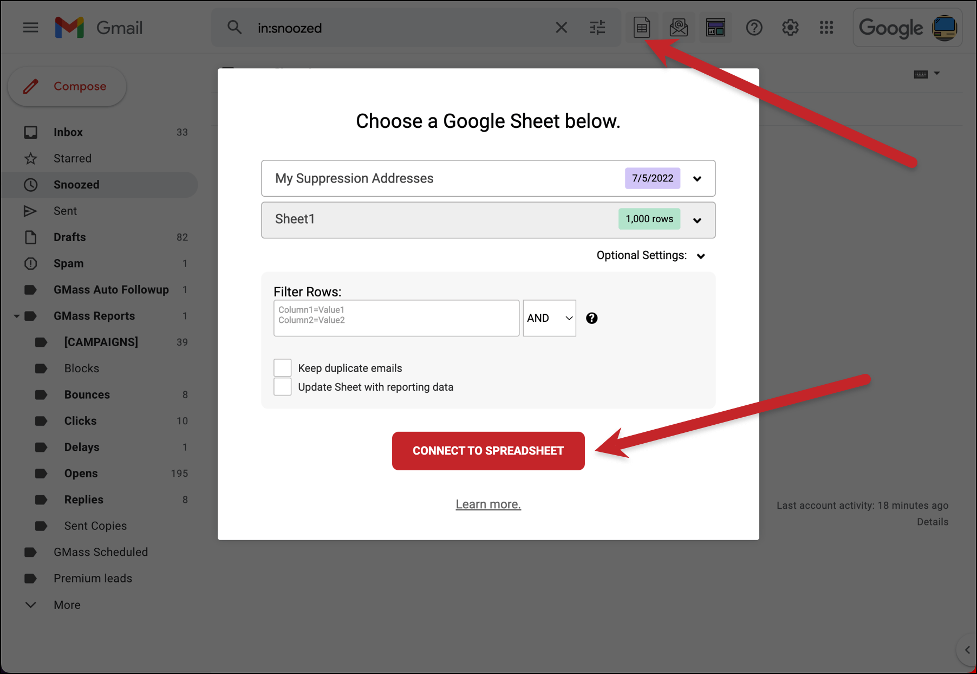Collapse Optional Settings chevron
977x674 pixels.
tap(701, 256)
